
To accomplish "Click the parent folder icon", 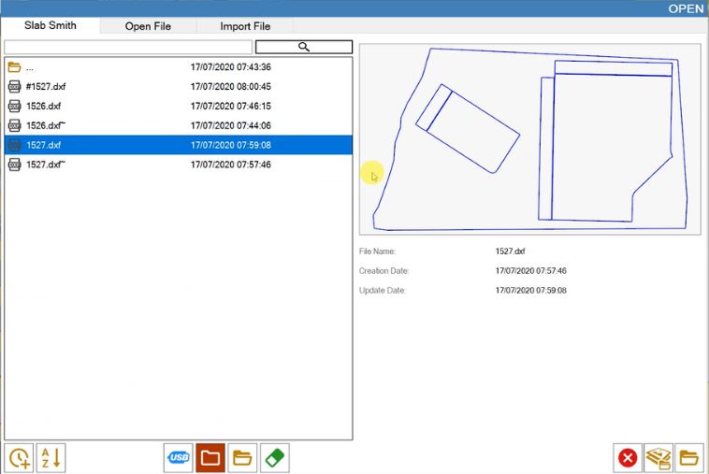I will coord(14,67).
